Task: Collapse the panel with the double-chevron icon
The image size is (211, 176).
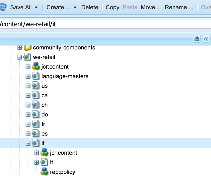Action: (x=206, y=39)
